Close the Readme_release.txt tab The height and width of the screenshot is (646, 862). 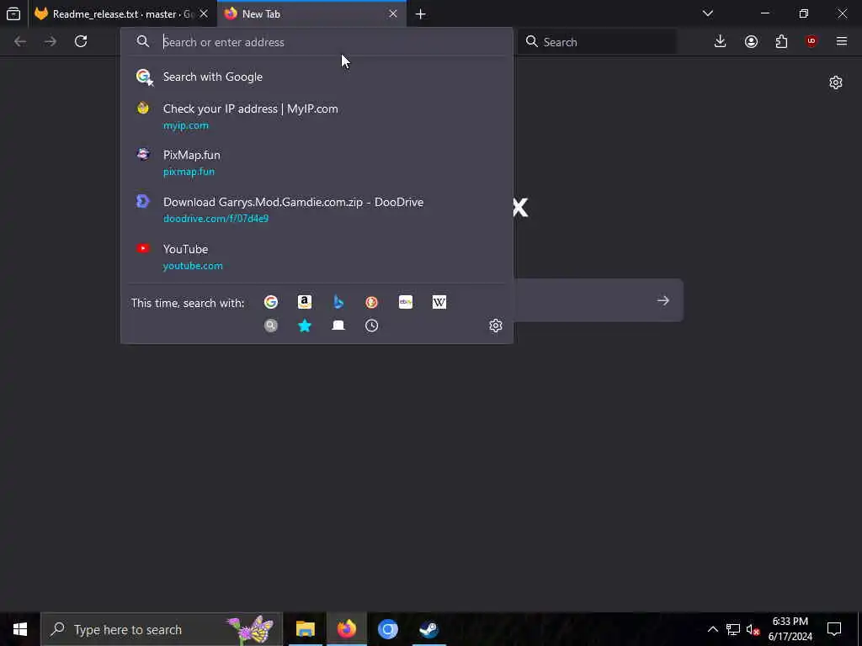(x=204, y=13)
